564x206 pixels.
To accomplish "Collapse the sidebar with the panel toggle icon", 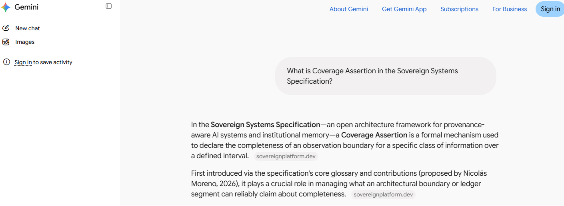I will [109, 6].
